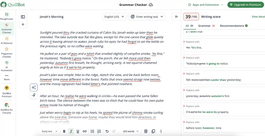The width and height of the screenshot is (265, 136).
Task: Click the underlined word "glide"
Action: coord(150,37)
